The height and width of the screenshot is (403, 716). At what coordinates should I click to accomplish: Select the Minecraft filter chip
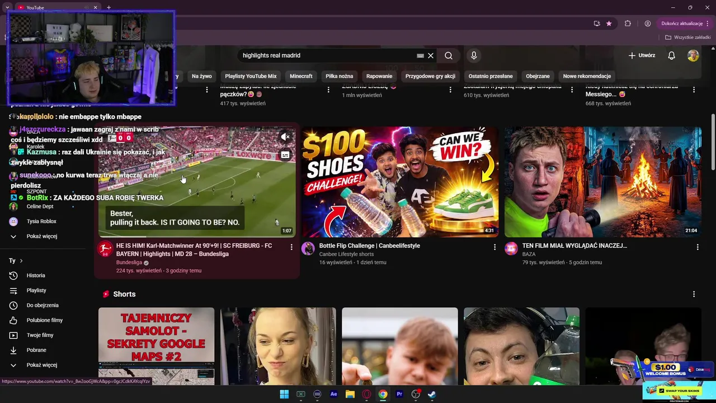[x=301, y=76]
